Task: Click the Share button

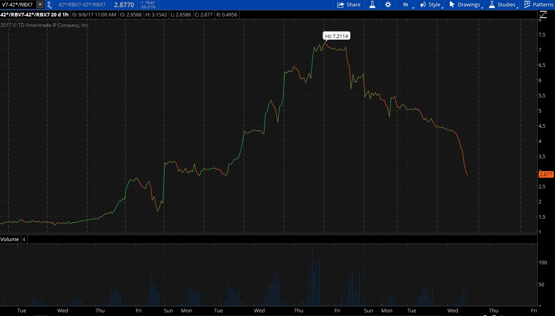Action: point(349,5)
